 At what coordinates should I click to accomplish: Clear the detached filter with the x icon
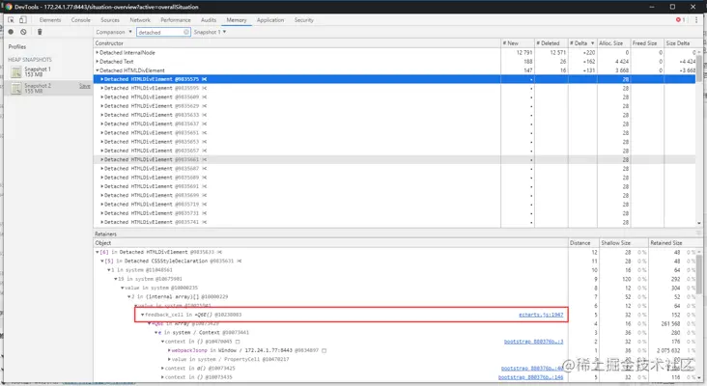coord(186,32)
